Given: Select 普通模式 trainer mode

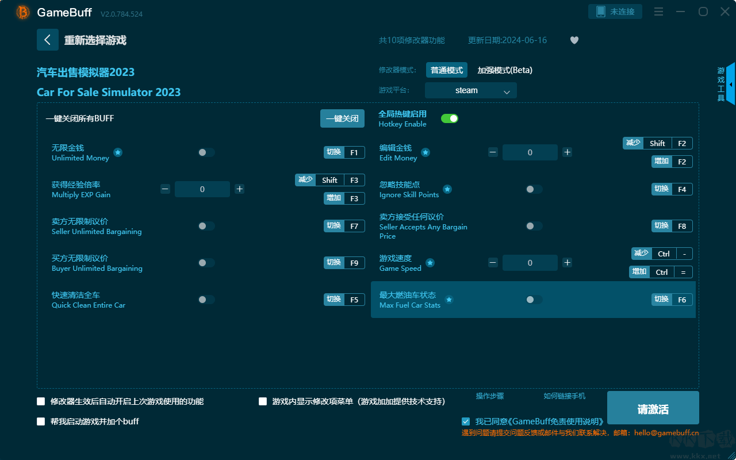Looking at the screenshot, I should pyautogui.click(x=447, y=70).
